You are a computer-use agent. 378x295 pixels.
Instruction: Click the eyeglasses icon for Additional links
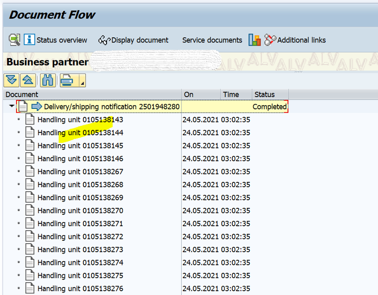[270, 40]
